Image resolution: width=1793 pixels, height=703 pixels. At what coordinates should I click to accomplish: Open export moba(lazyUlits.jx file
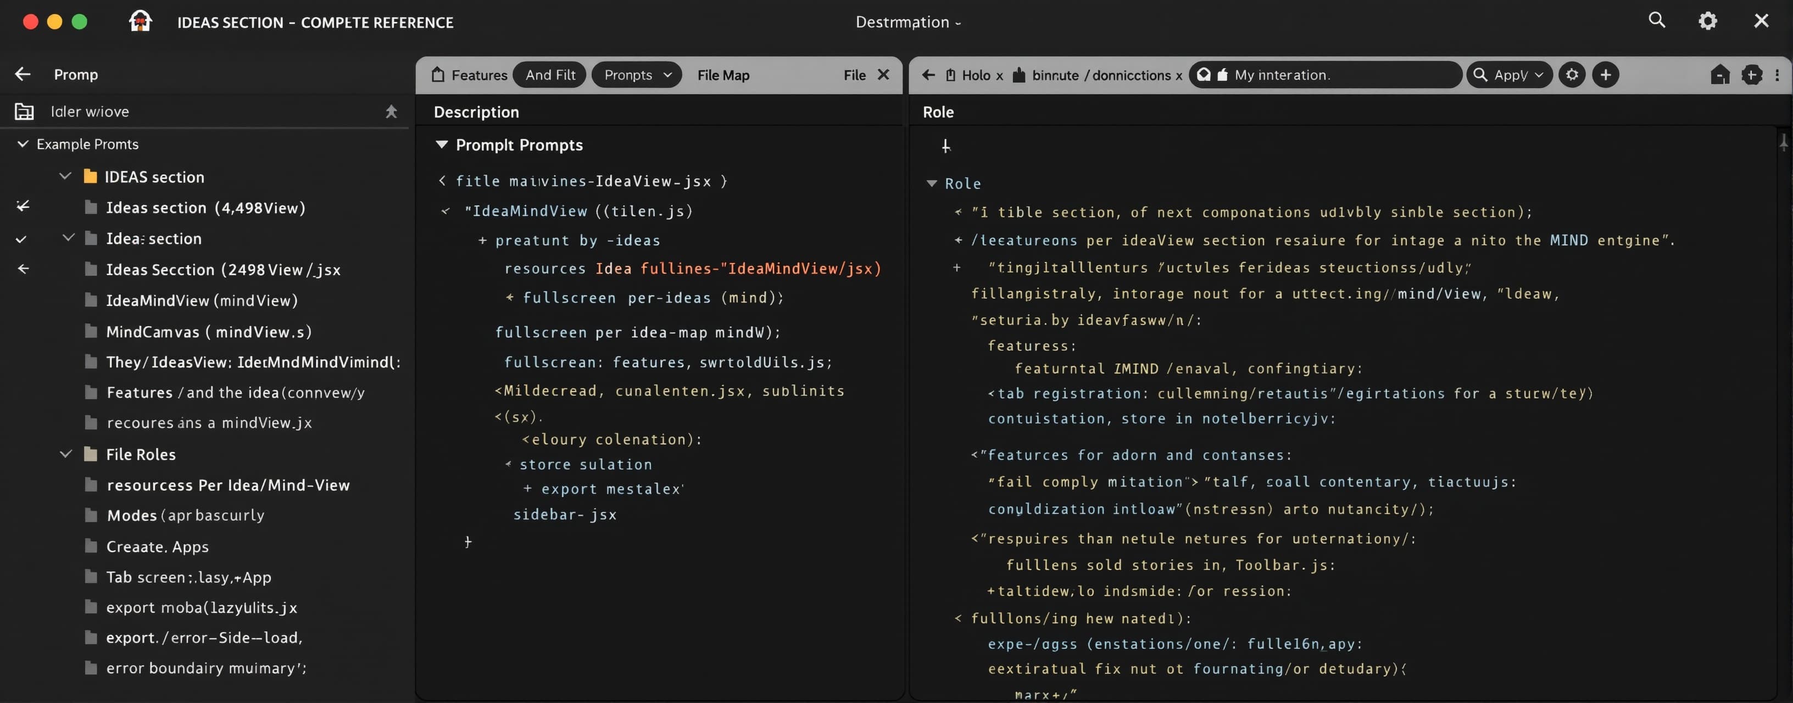point(201,607)
